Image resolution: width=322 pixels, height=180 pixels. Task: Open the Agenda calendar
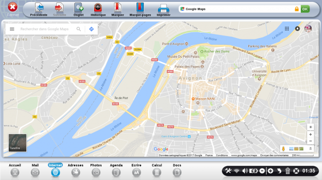point(116,170)
